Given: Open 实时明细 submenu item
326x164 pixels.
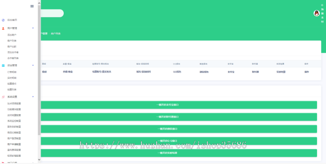Looking at the screenshot, I should [x=12, y=78].
